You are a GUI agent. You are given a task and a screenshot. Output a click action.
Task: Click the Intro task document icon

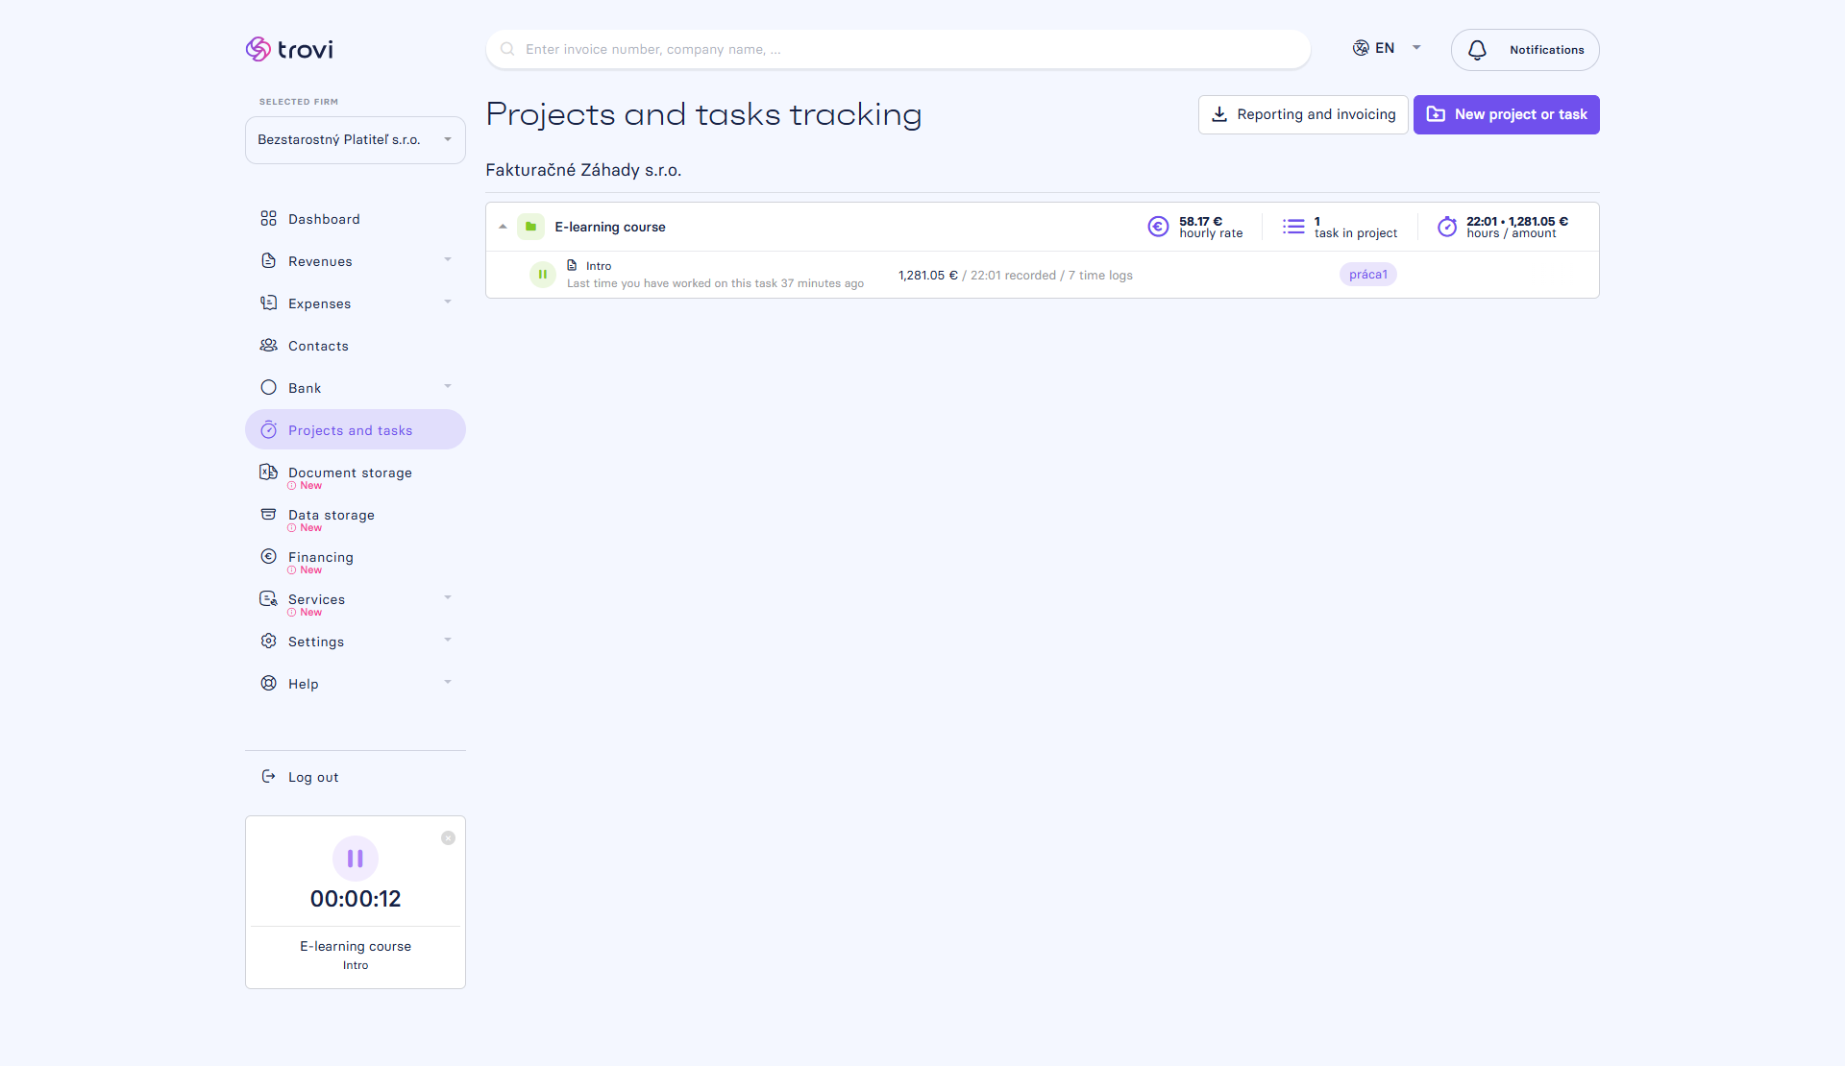(572, 266)
